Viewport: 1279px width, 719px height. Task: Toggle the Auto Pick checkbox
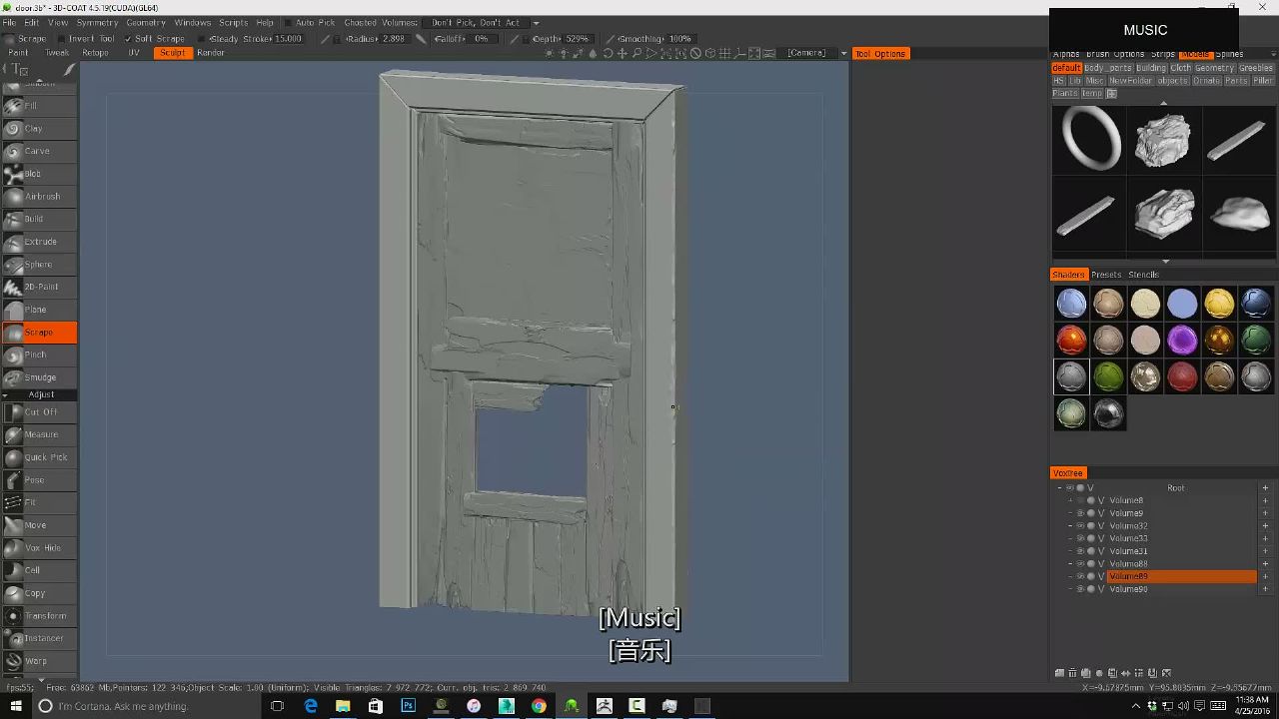pyautogui.click(x=288, y=23)
